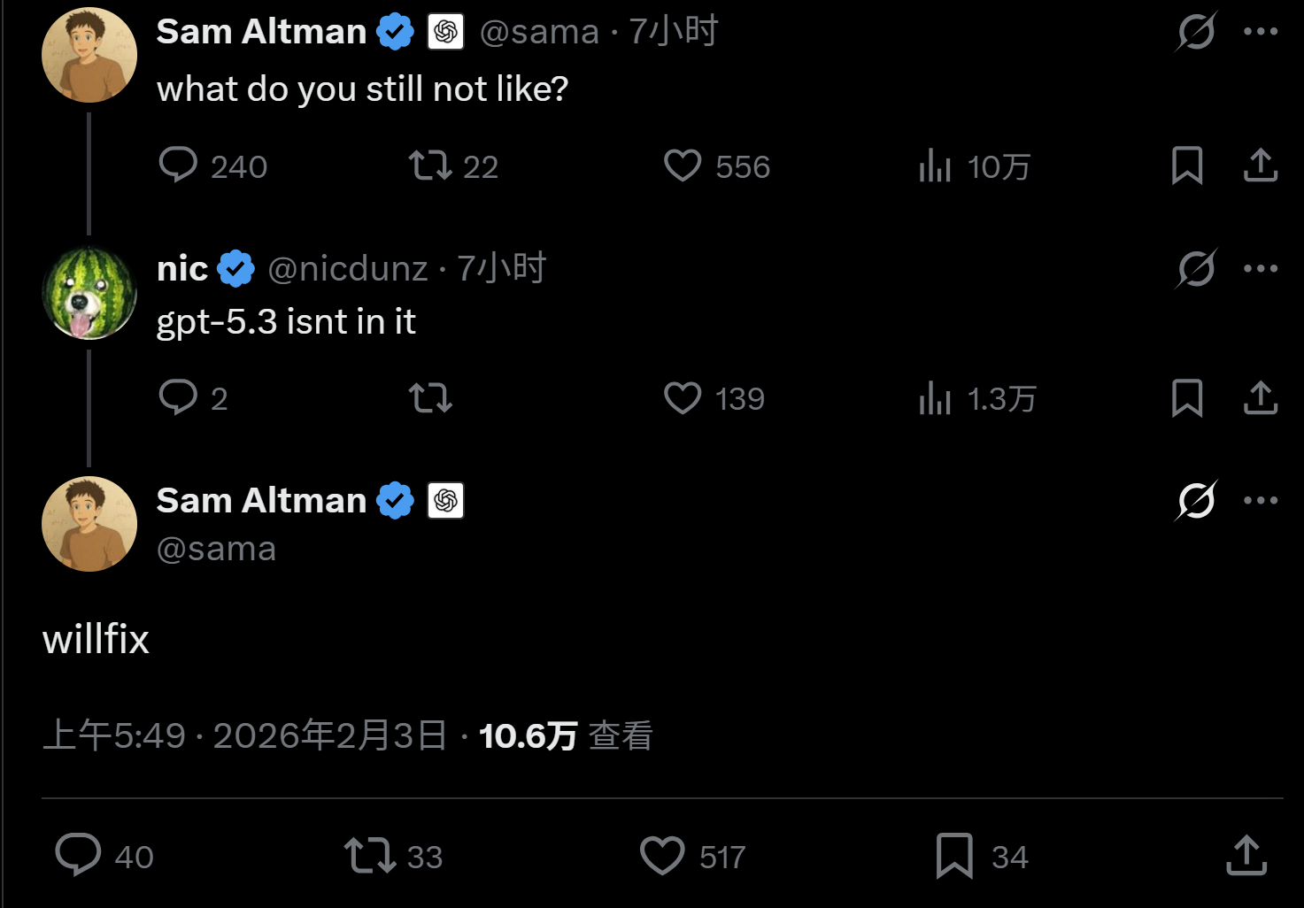Click the 7小时 timestamp on nic's reply

pos(501,267)
